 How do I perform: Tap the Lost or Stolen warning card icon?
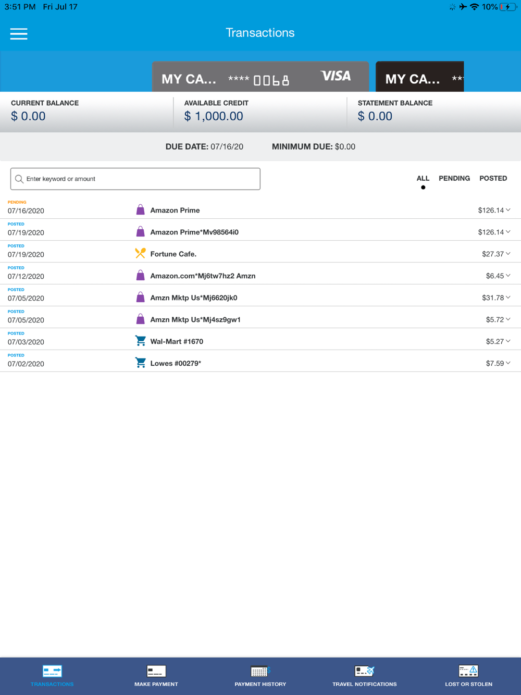point(468,671)
